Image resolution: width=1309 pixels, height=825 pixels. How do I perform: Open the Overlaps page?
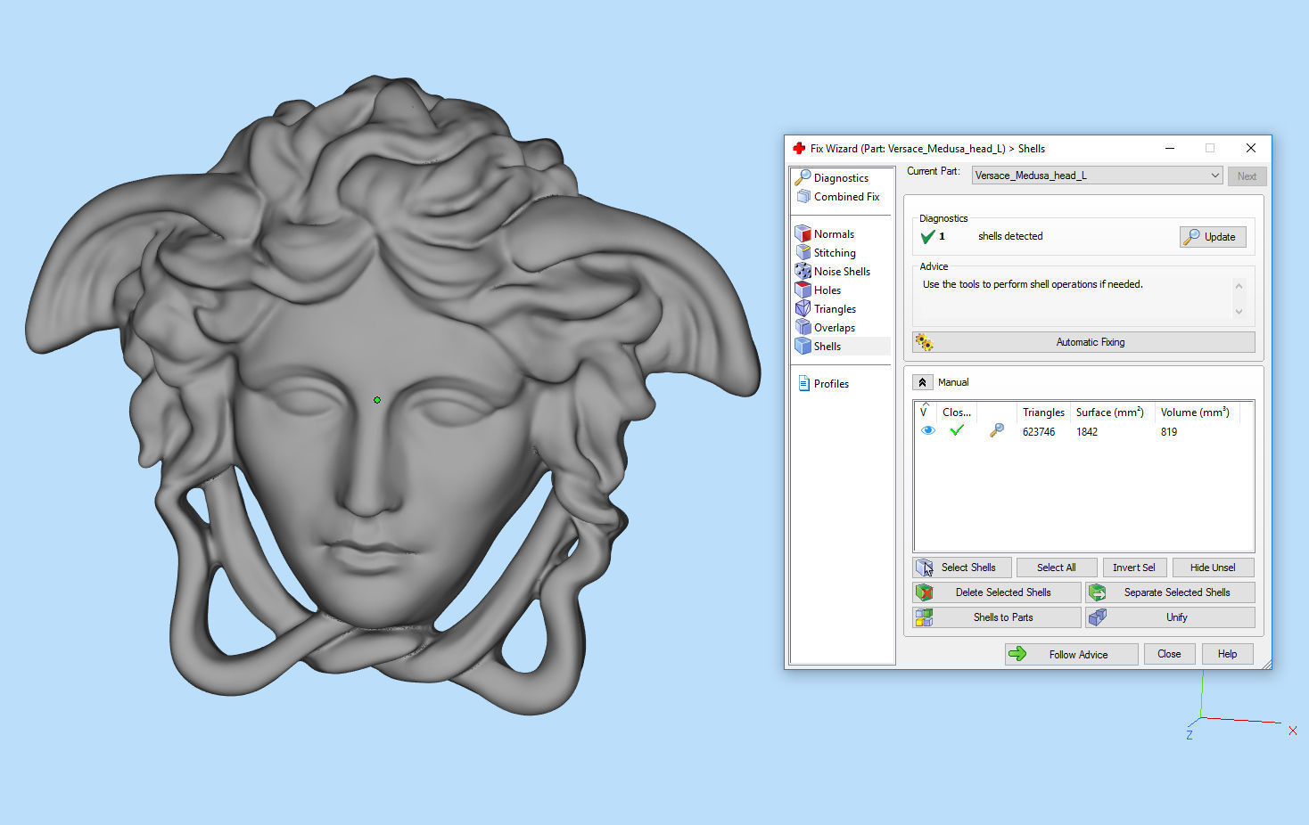pyautogui.click(x=834, y=328)
